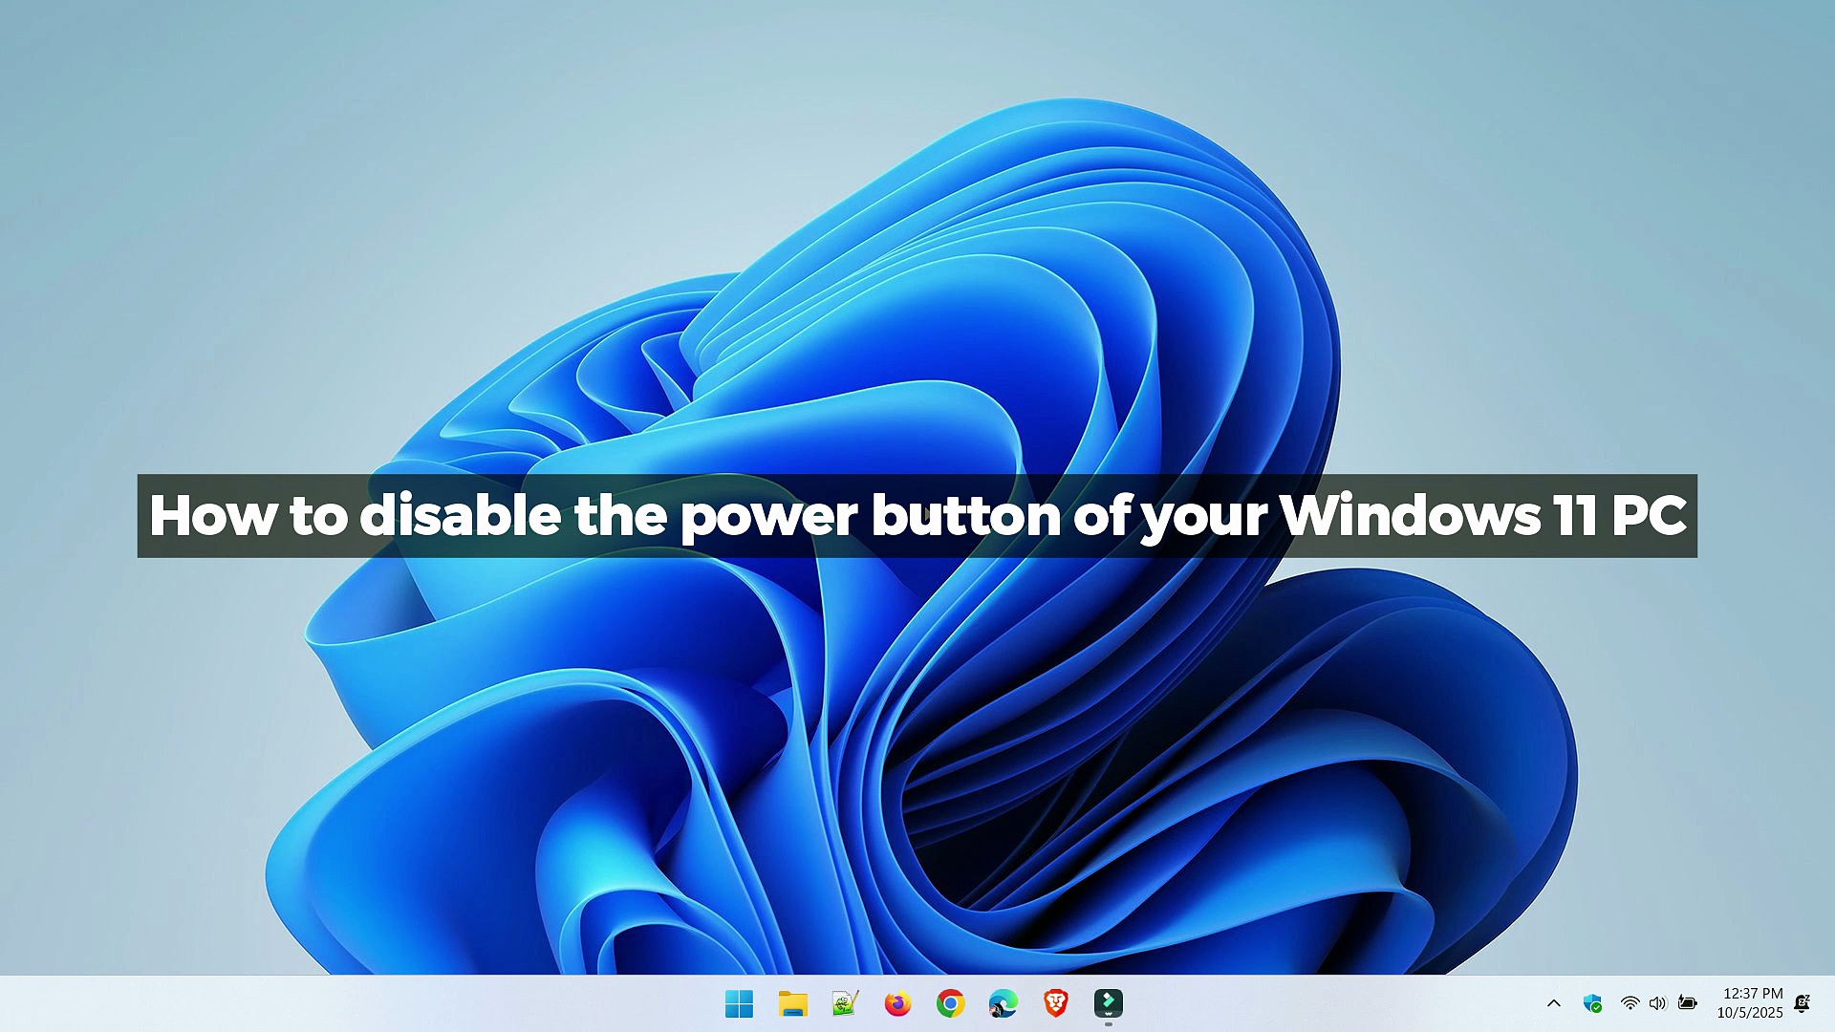Expand the hidden system tray icons

[1554, 1003]
